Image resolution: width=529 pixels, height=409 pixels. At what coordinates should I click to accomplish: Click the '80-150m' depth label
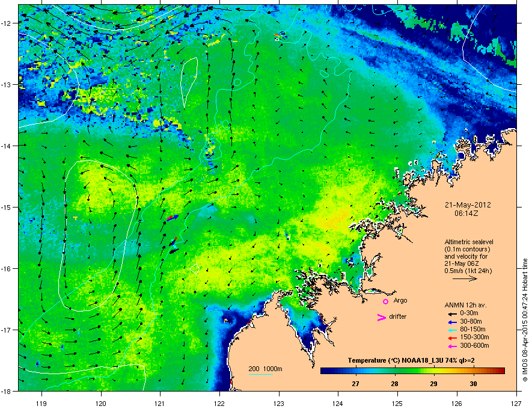[x=472, y=330]
